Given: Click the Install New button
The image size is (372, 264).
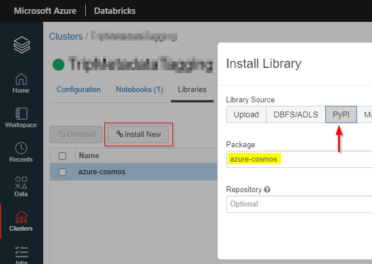Looking at the screenshot, I should click(138, 135).
